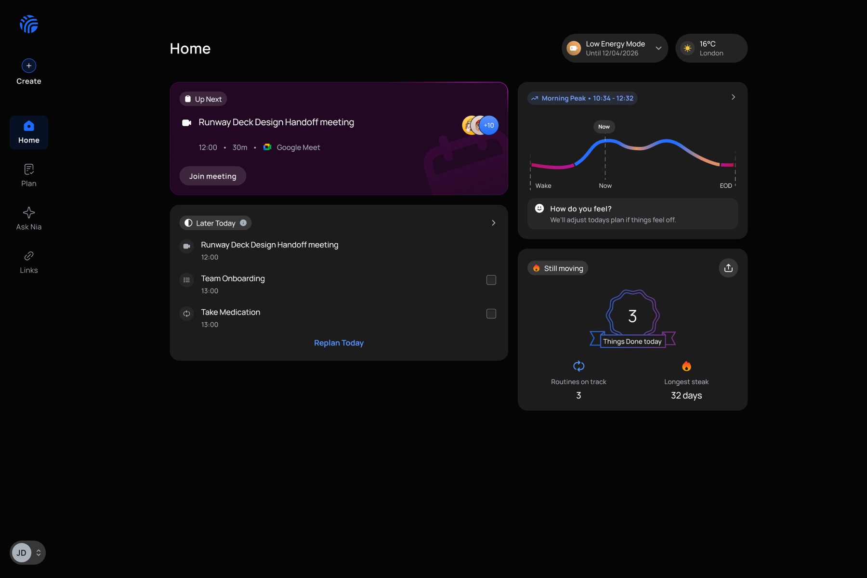This screenshot has width=867, height=578.
Task: Click the Still moving flame badge
Action: 558,268
